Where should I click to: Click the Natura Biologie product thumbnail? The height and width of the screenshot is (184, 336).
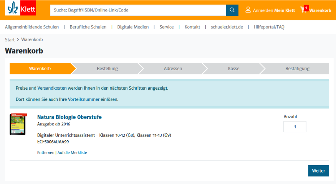(18, 124)
